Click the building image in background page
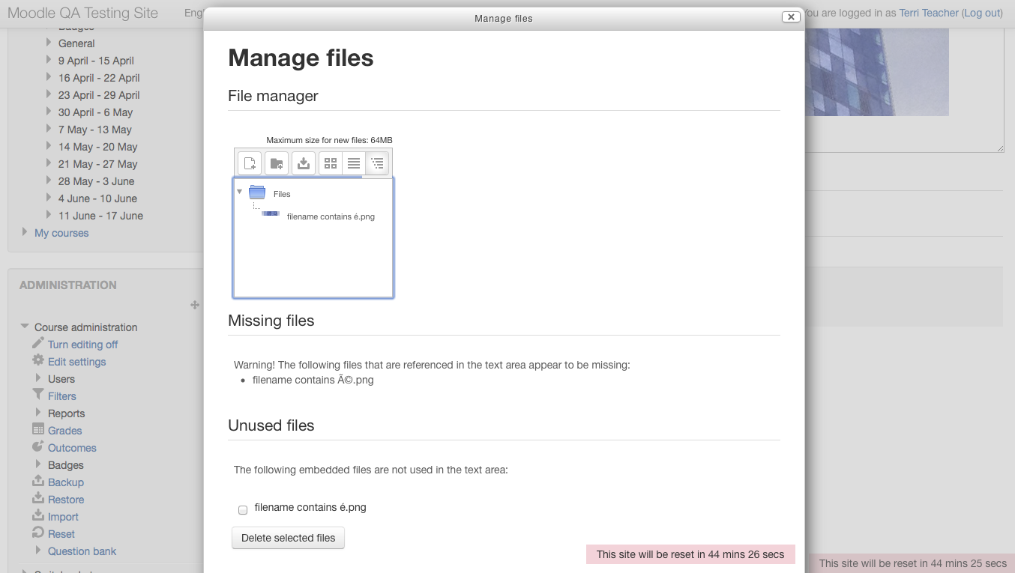 [x=877, y=72]
